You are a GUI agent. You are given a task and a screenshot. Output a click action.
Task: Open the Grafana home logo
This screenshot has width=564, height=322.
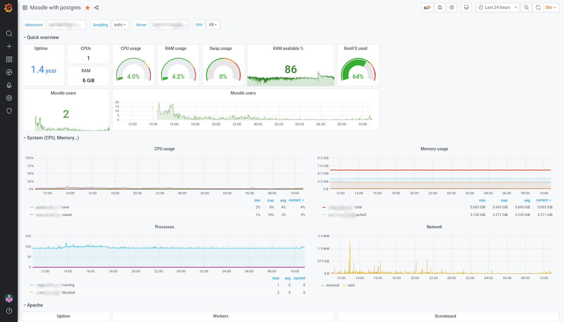point(8,8)
